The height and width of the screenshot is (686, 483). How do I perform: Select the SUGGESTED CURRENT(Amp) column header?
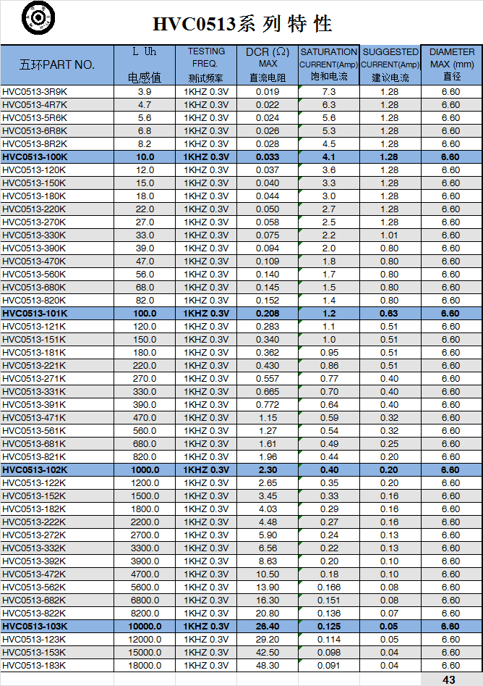point(390,64)
